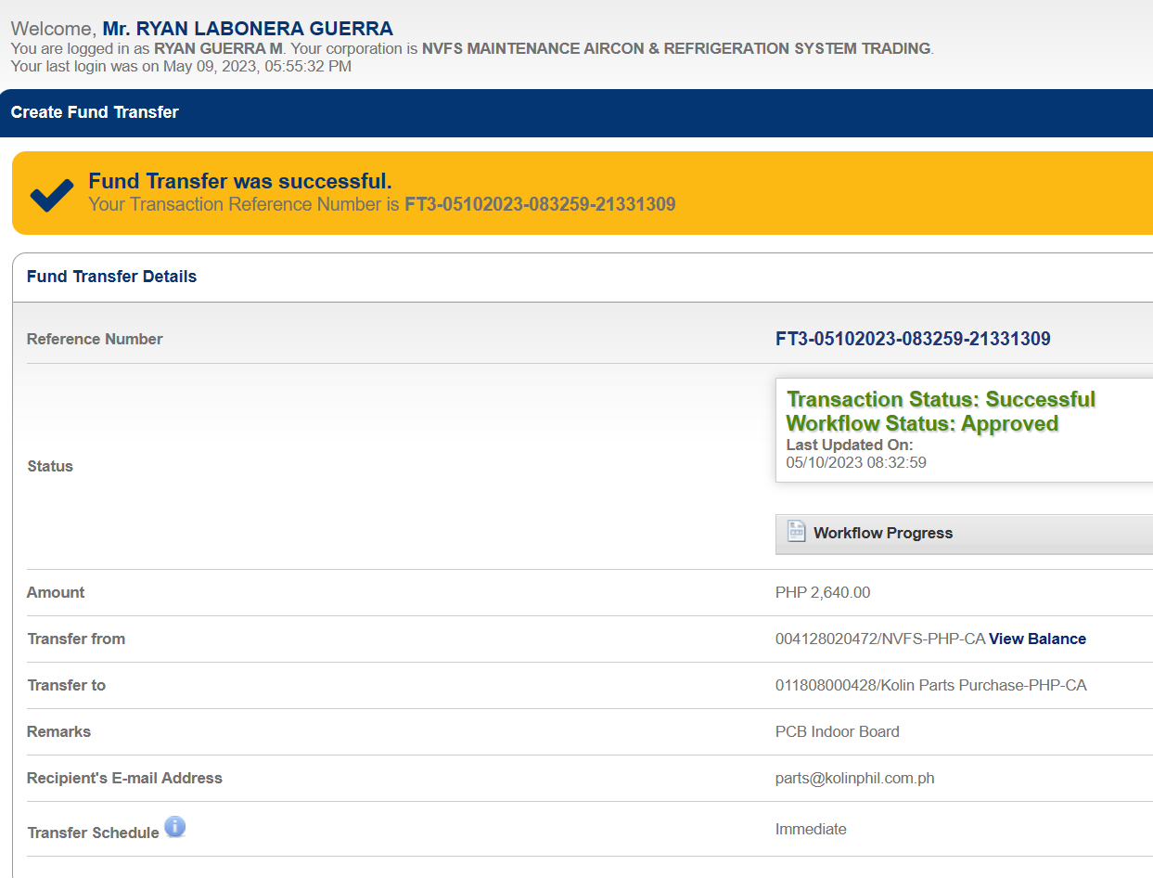Click the reference number in the yellow banner
The image size is (1153, 878).
point(540,204)
